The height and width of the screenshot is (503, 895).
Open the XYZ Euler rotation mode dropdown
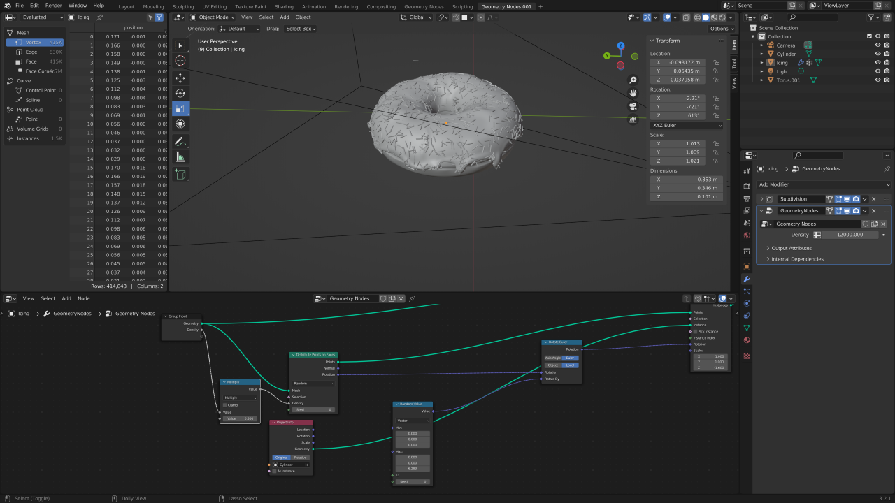[687, 126]
